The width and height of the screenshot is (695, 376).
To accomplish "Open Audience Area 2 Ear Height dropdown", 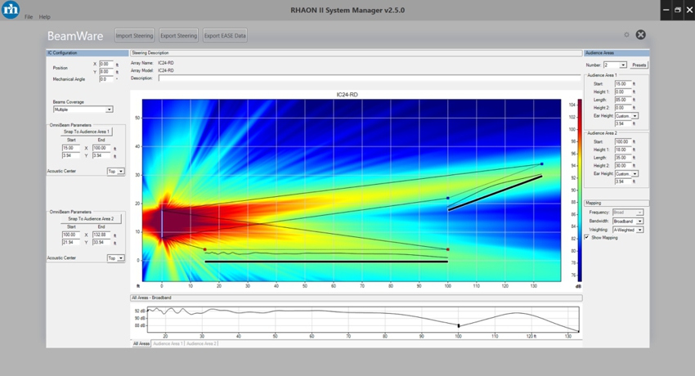I will click(626, 173).
